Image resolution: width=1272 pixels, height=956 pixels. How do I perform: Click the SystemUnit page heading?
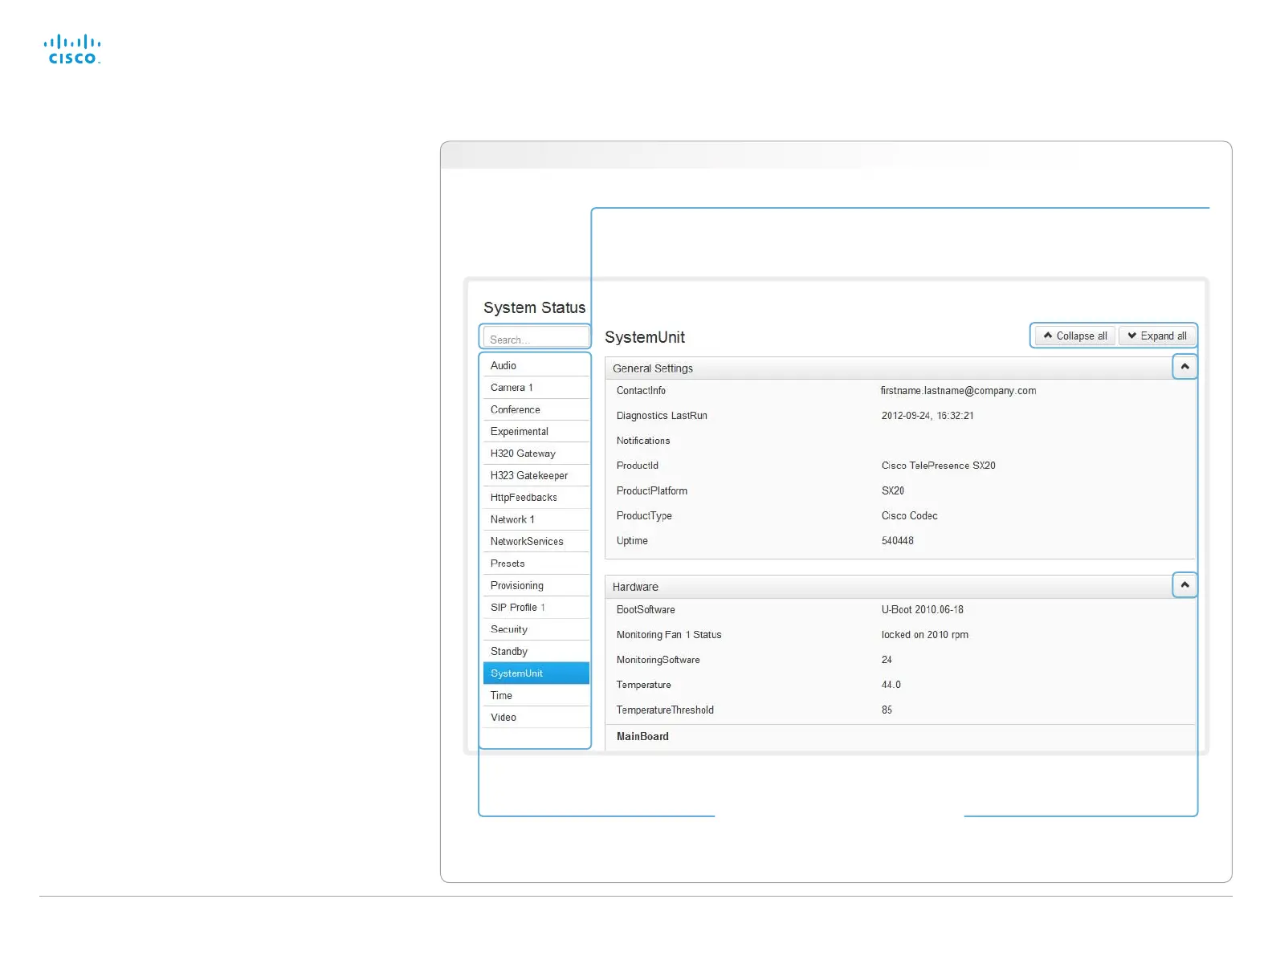(645, 337)
